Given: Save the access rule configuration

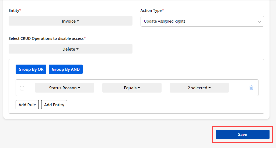Looking at the screenshot, I should pyautogui.click(x=242, y=134).
